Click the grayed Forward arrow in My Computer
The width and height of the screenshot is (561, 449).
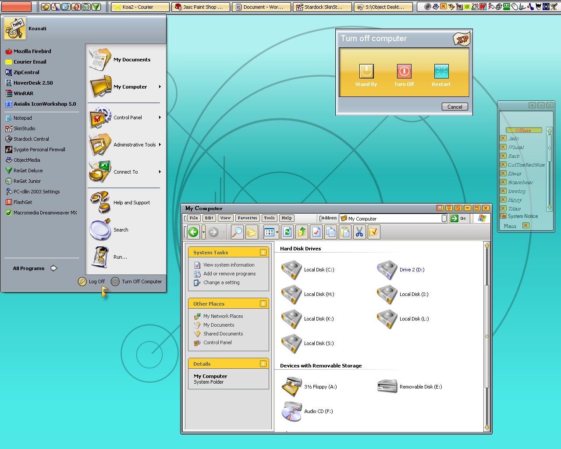pyautogui.click(x=213, y=232)
